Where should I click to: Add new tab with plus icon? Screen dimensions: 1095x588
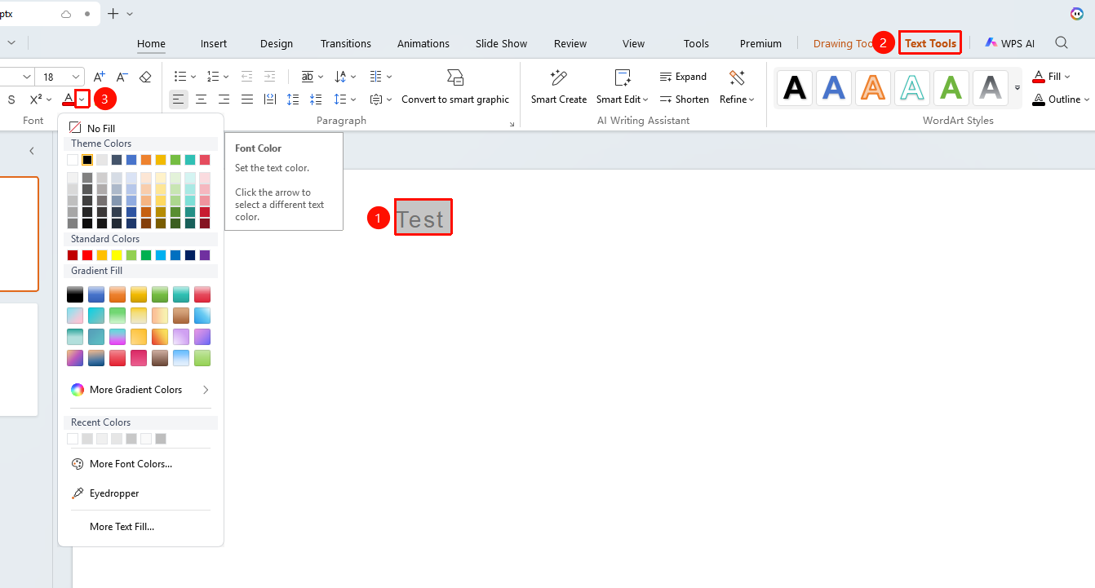(113, 14)
